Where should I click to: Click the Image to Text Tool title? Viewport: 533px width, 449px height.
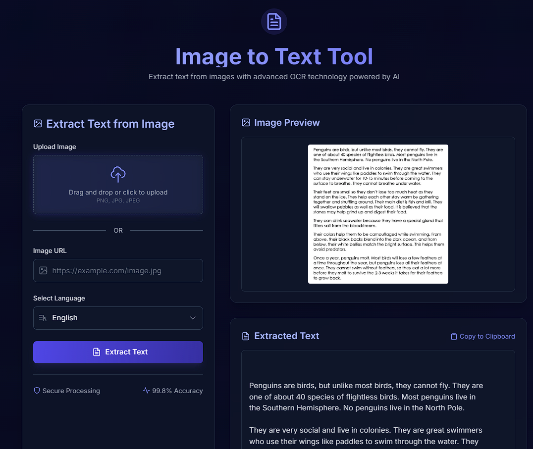[274, 56]
